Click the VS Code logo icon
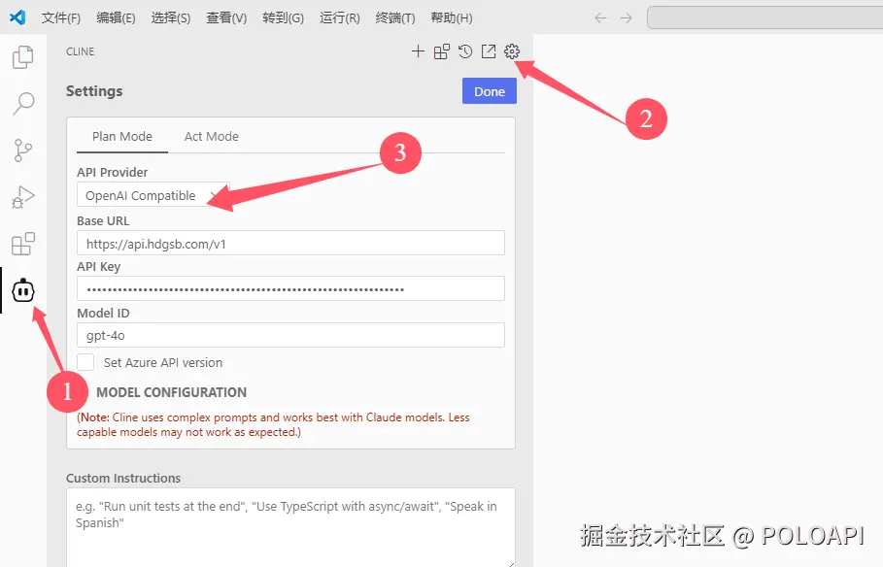 point(17,17)
